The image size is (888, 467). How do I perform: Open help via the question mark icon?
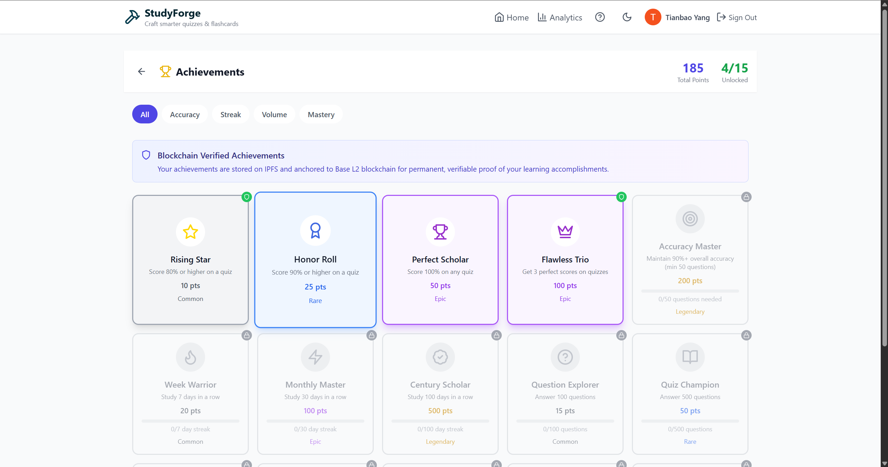point(600,17)
